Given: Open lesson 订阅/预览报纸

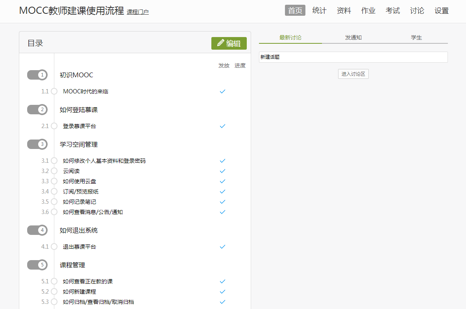Looking at the screenshot, I should click(81, 192).
